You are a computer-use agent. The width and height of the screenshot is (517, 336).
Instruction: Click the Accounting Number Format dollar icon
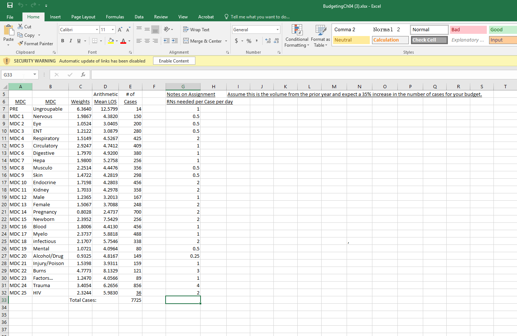pyautogui.click(x=236, y=41)
